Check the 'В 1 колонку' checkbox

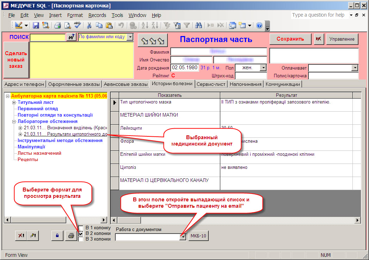(81, 228)
